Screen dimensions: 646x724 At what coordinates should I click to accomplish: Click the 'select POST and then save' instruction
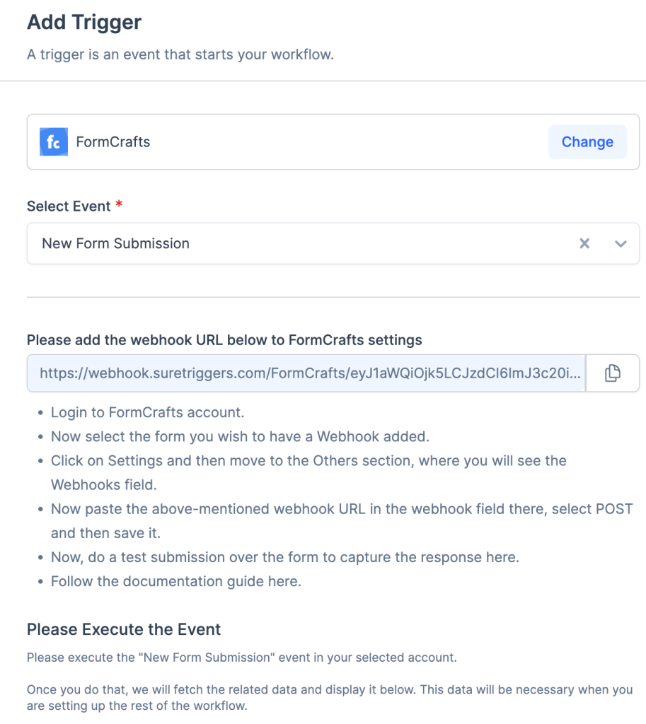point(341,510)
